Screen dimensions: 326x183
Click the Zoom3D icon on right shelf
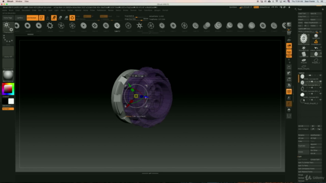289,79
